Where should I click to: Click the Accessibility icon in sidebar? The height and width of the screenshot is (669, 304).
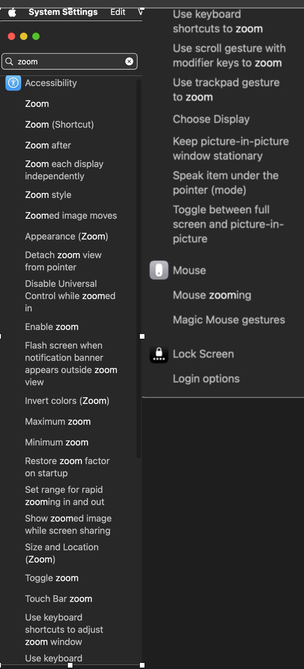coord(13,83)
